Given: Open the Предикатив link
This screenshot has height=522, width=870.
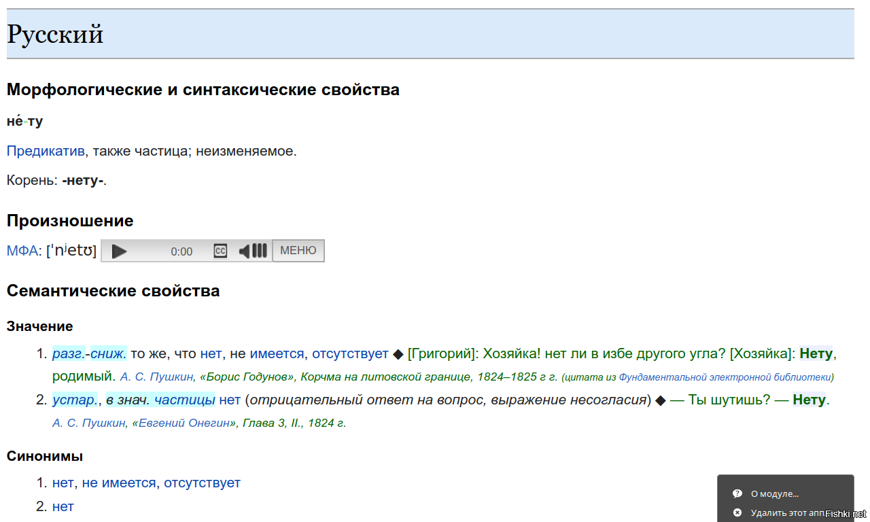Looking at the screenshot, I should [x=46, y=151].
